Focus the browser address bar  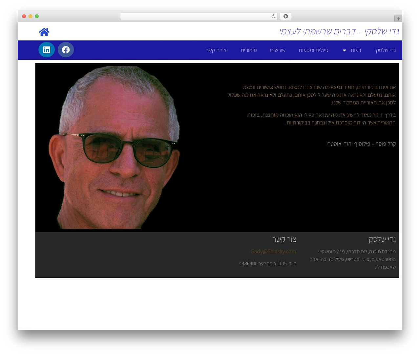pyautogui.click(x=199, y=16)
